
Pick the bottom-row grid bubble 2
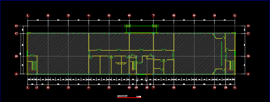48,88
